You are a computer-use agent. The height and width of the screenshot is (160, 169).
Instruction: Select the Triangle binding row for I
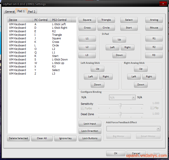tap(42, 35)
